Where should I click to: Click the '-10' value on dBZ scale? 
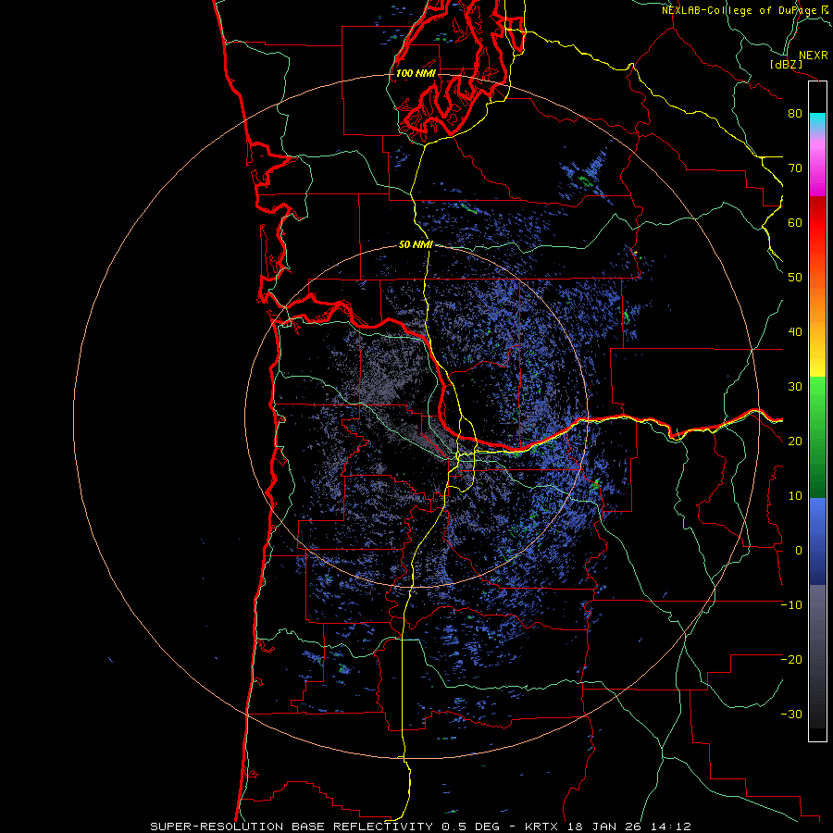point(791,604)
